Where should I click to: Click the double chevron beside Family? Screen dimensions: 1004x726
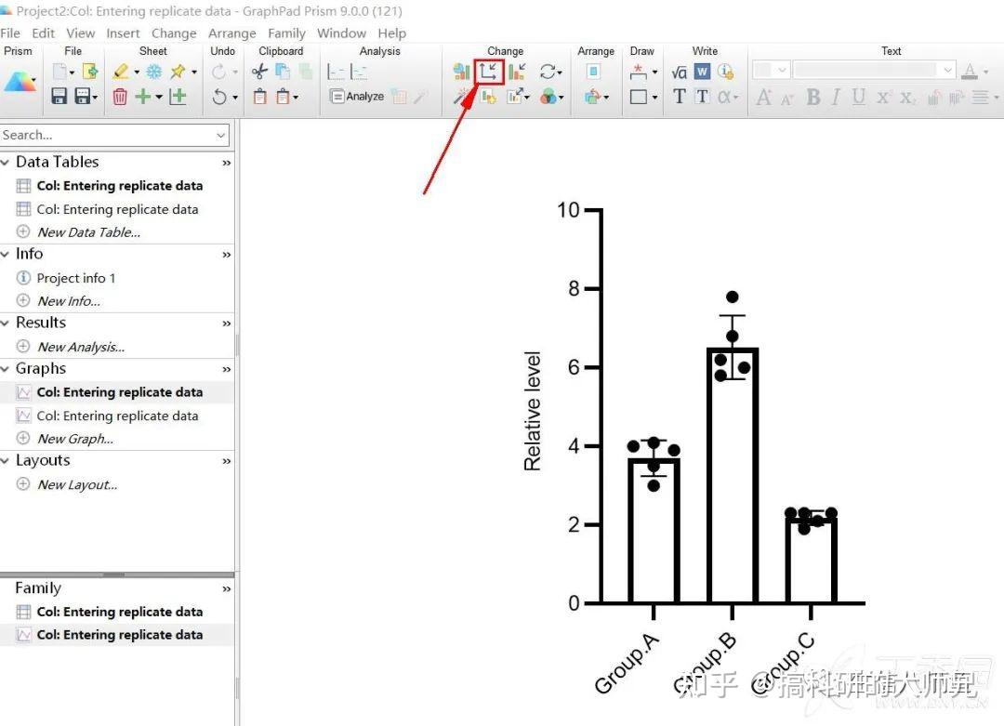226,588
